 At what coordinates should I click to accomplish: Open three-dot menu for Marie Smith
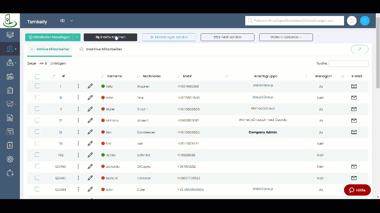pyautogui.click(x=78, y=109)
